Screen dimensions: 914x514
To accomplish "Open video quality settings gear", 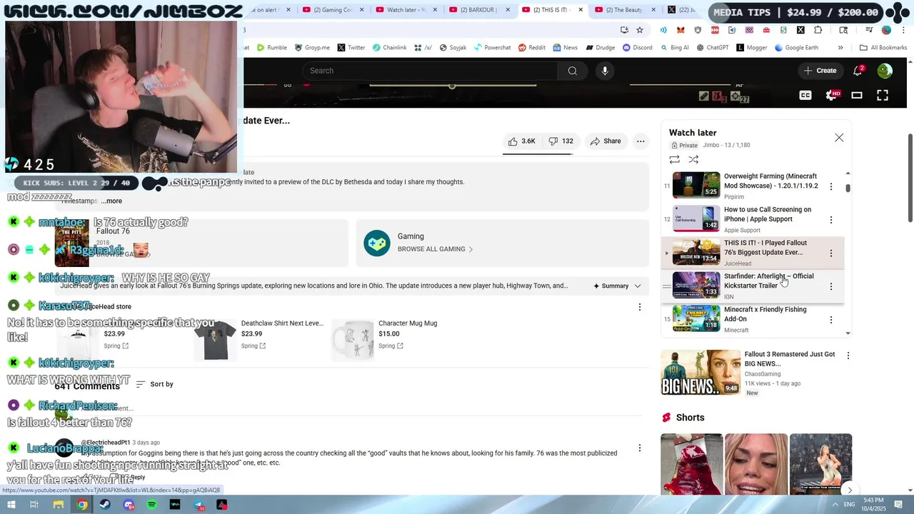I will click(x=832, y=95).
